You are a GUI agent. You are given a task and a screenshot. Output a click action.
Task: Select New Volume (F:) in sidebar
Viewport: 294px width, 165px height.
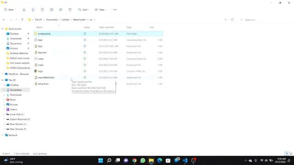18,129
